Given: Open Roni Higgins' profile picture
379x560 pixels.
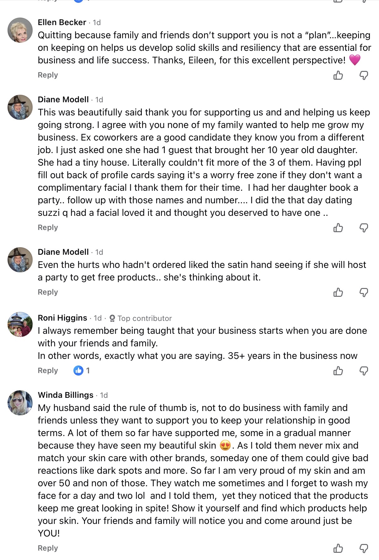Looking at the screenshot, I should (20, 324).
